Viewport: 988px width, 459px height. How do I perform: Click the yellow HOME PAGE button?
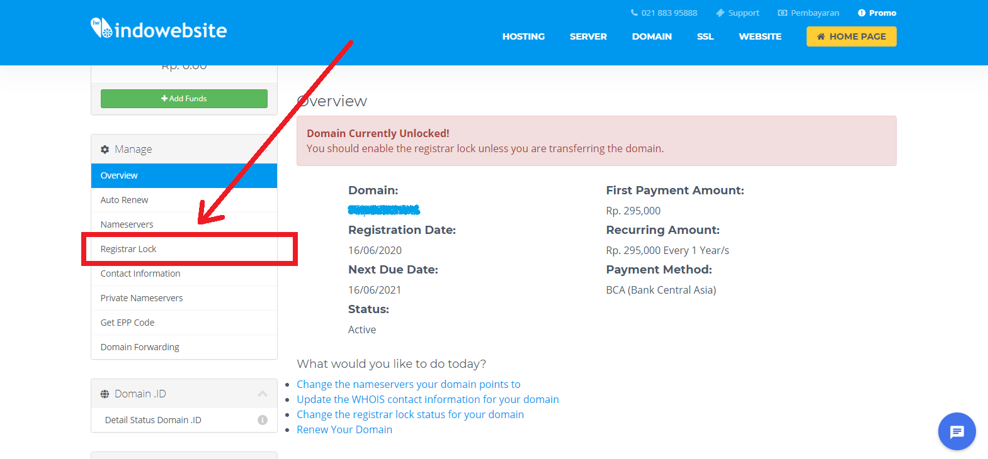(851, 36)
